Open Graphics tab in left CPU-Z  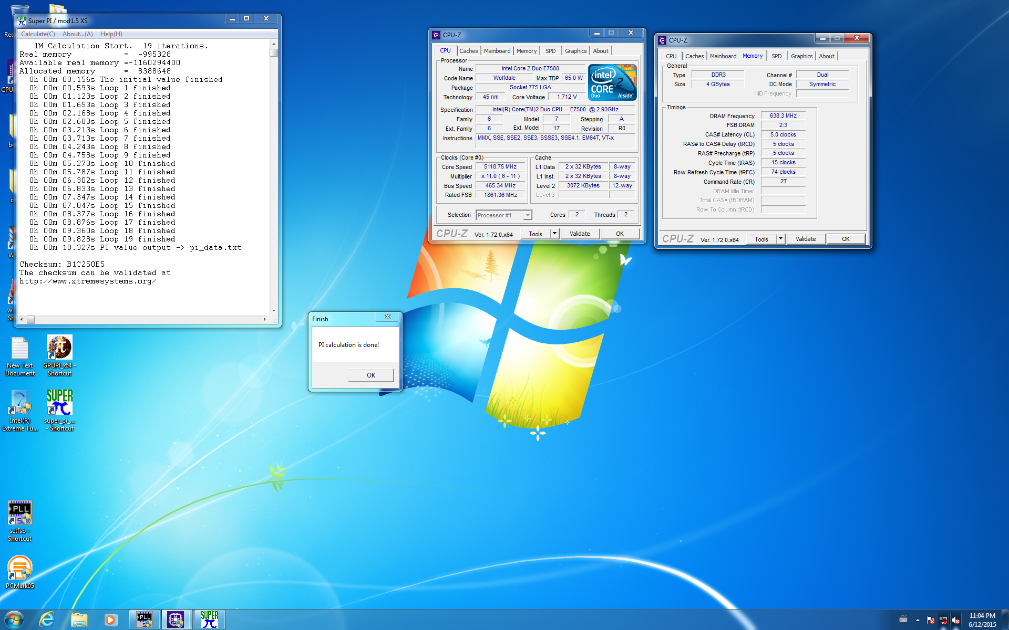(x=575, y=51)
